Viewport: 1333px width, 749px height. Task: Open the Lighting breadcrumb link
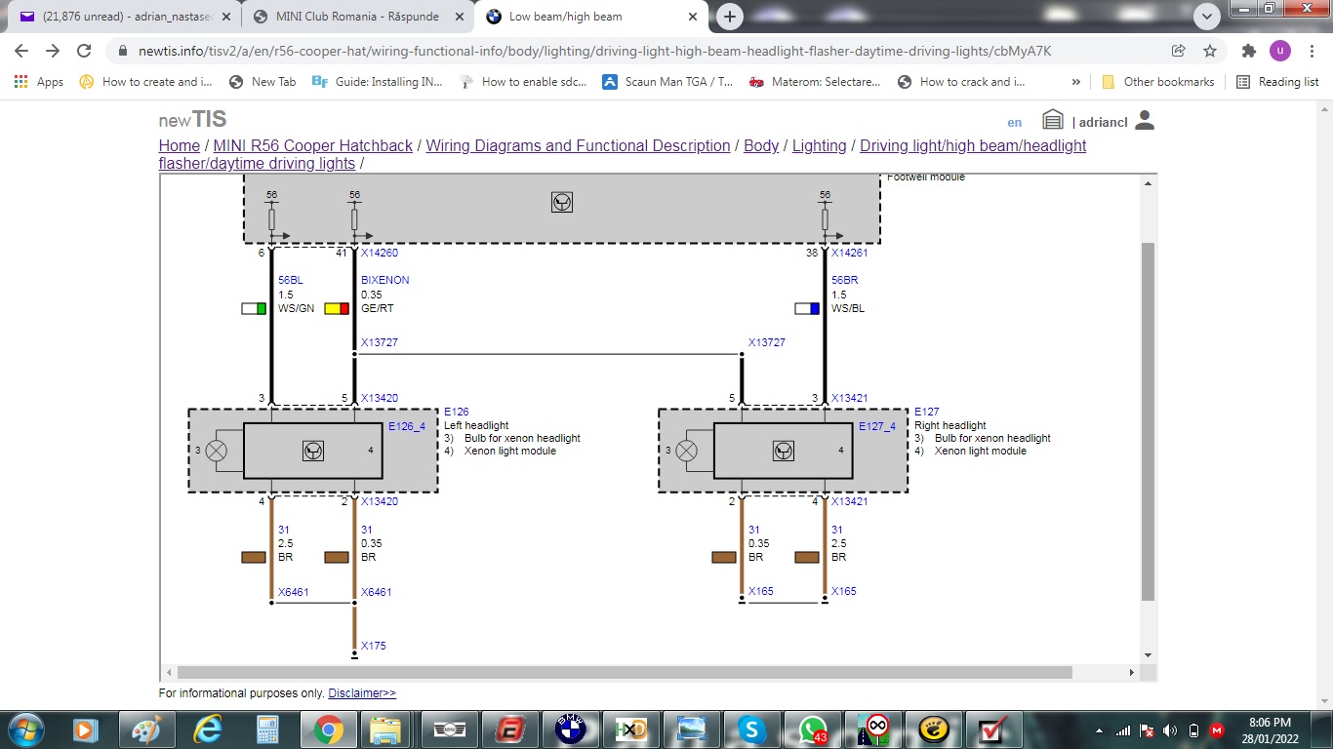coord(819,145)
